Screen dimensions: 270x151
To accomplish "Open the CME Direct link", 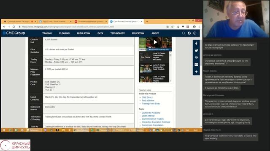I will click(147, 97).
